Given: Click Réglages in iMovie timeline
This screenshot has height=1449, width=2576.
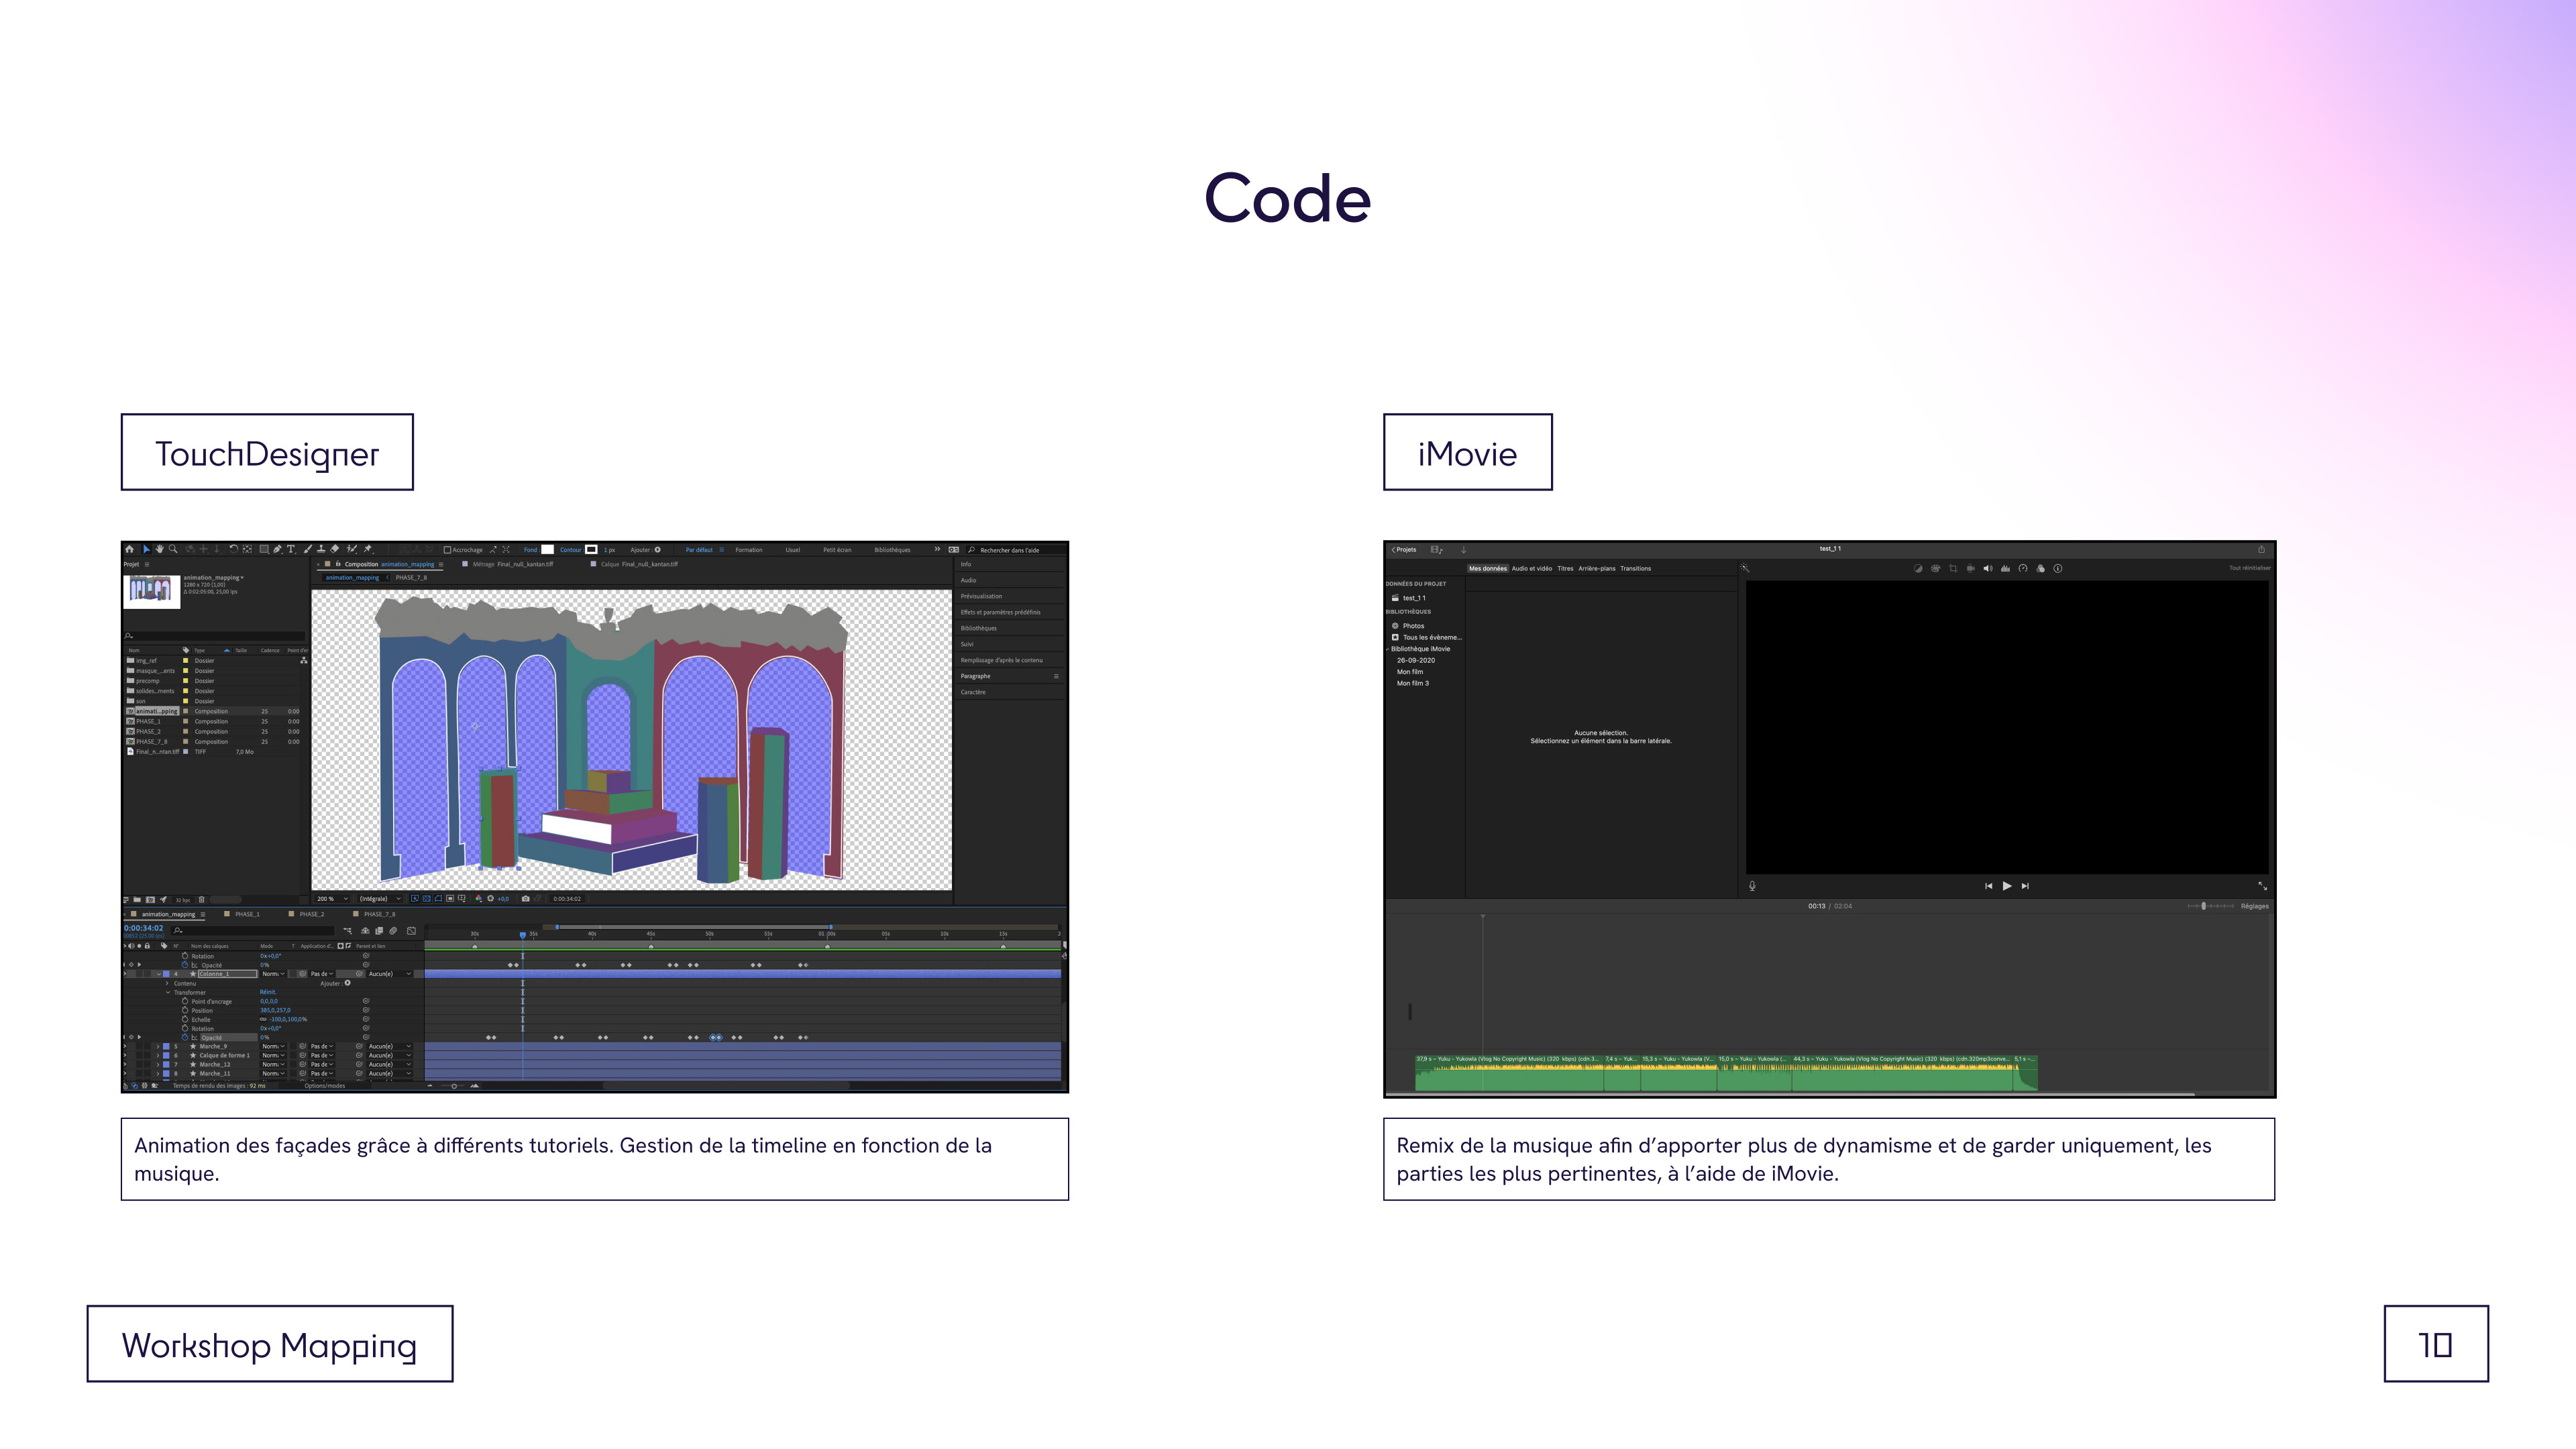Looking at the screenshot, I should click(2255, 907).
